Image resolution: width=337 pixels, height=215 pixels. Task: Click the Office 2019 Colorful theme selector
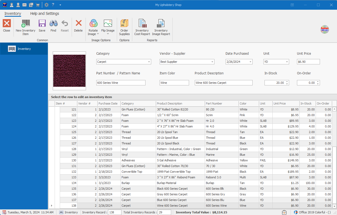coord(312,212)
